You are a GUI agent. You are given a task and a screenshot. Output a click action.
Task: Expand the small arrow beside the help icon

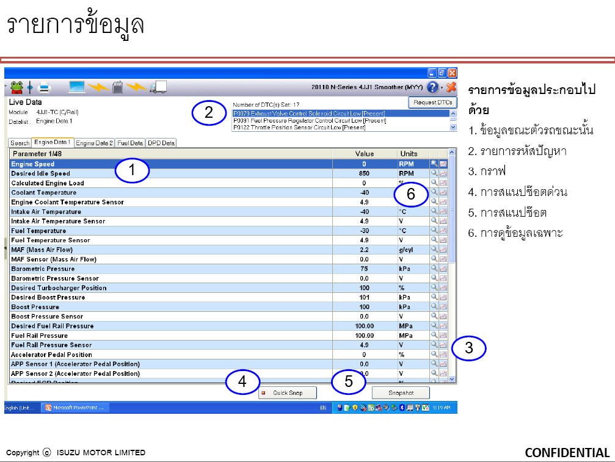tap(442, 87)
